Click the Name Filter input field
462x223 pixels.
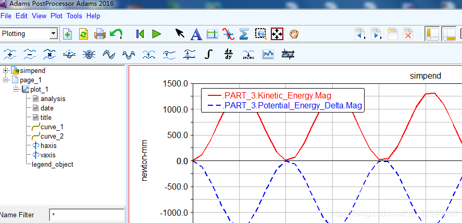tap(86, 215)
